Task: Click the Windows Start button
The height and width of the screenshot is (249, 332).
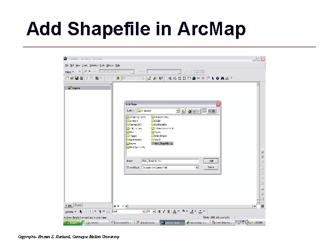Action: [x=73, y=223]
